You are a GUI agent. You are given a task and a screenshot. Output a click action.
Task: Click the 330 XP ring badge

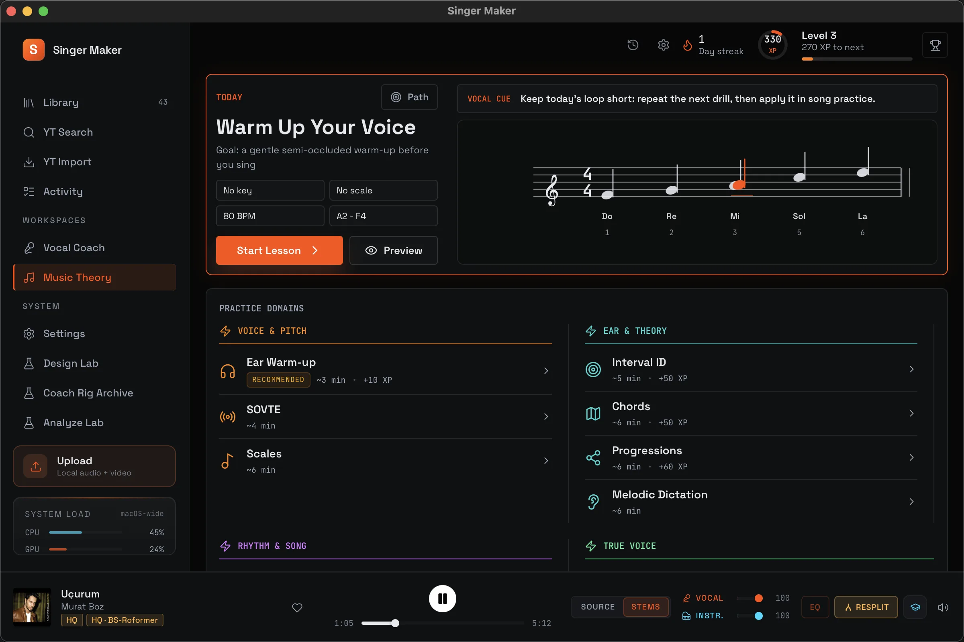point(772,44)
